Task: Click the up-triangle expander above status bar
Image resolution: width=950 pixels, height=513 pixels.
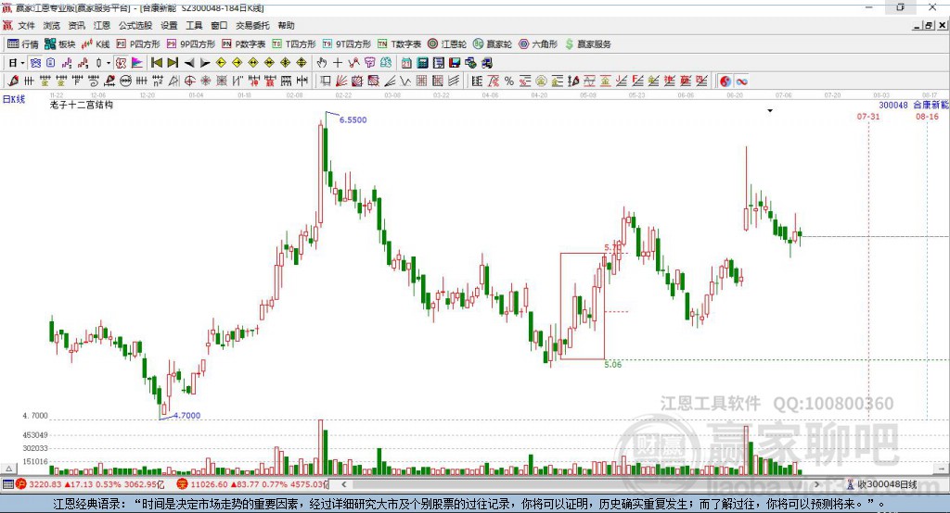Action: tap(8, 469)
